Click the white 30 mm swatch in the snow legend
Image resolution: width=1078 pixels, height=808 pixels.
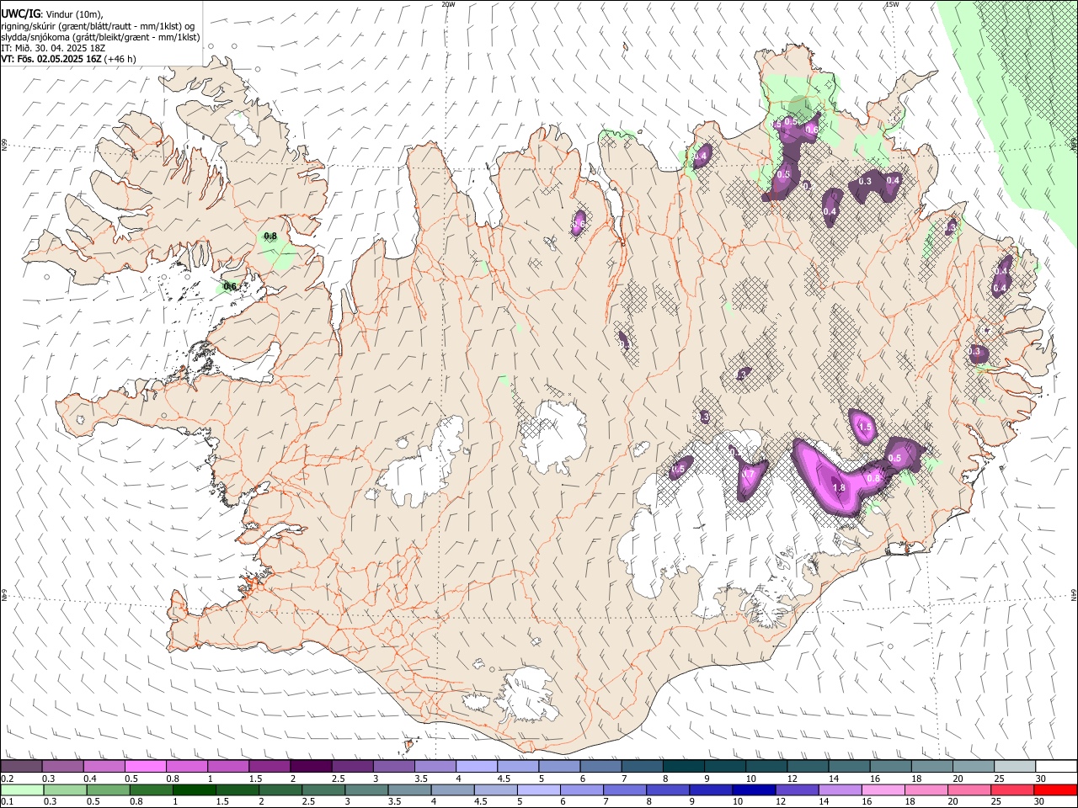click(x=1055, y=766)
